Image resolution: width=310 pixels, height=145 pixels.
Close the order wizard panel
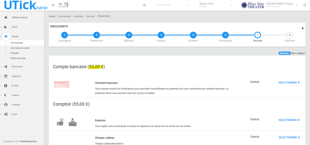click(303, 28)
